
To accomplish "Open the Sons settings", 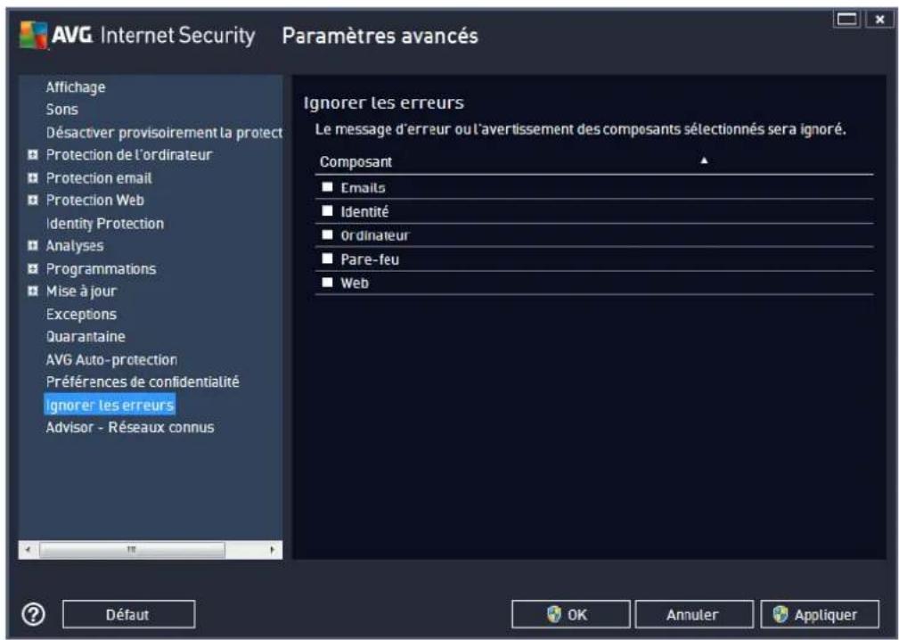I will (61, 110).
